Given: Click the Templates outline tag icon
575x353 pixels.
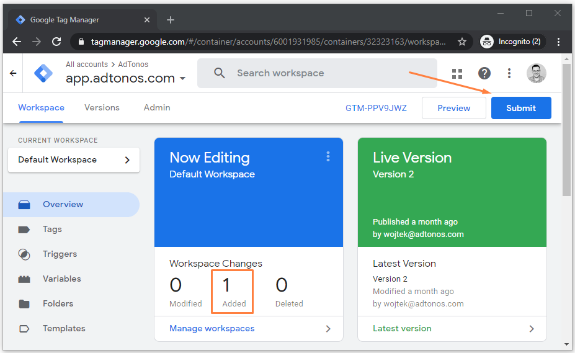Looking at the screenshot, I should click(24, 329).
